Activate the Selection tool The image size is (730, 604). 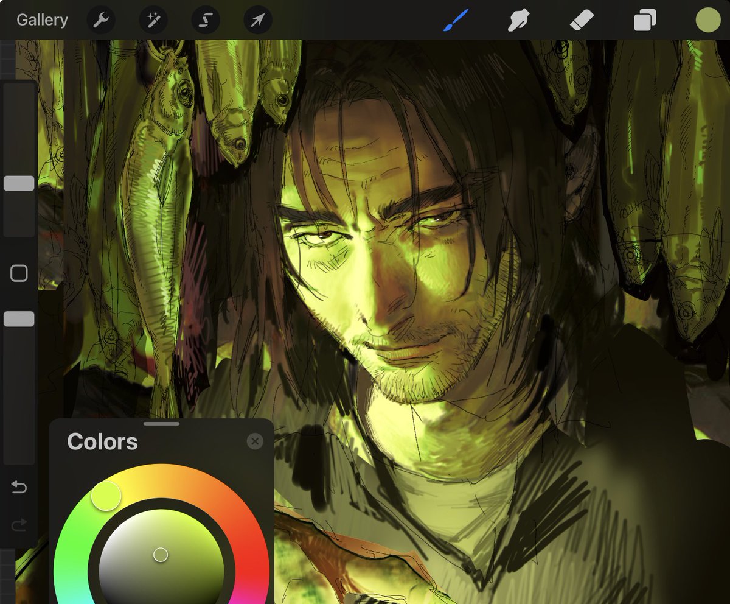point(206,21)
